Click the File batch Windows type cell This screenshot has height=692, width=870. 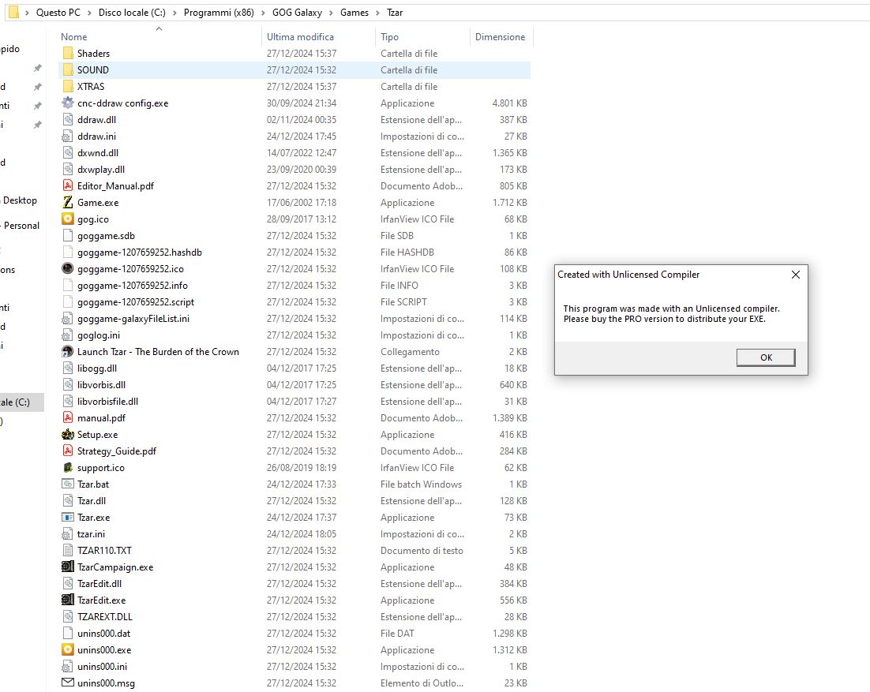(421, 484)
